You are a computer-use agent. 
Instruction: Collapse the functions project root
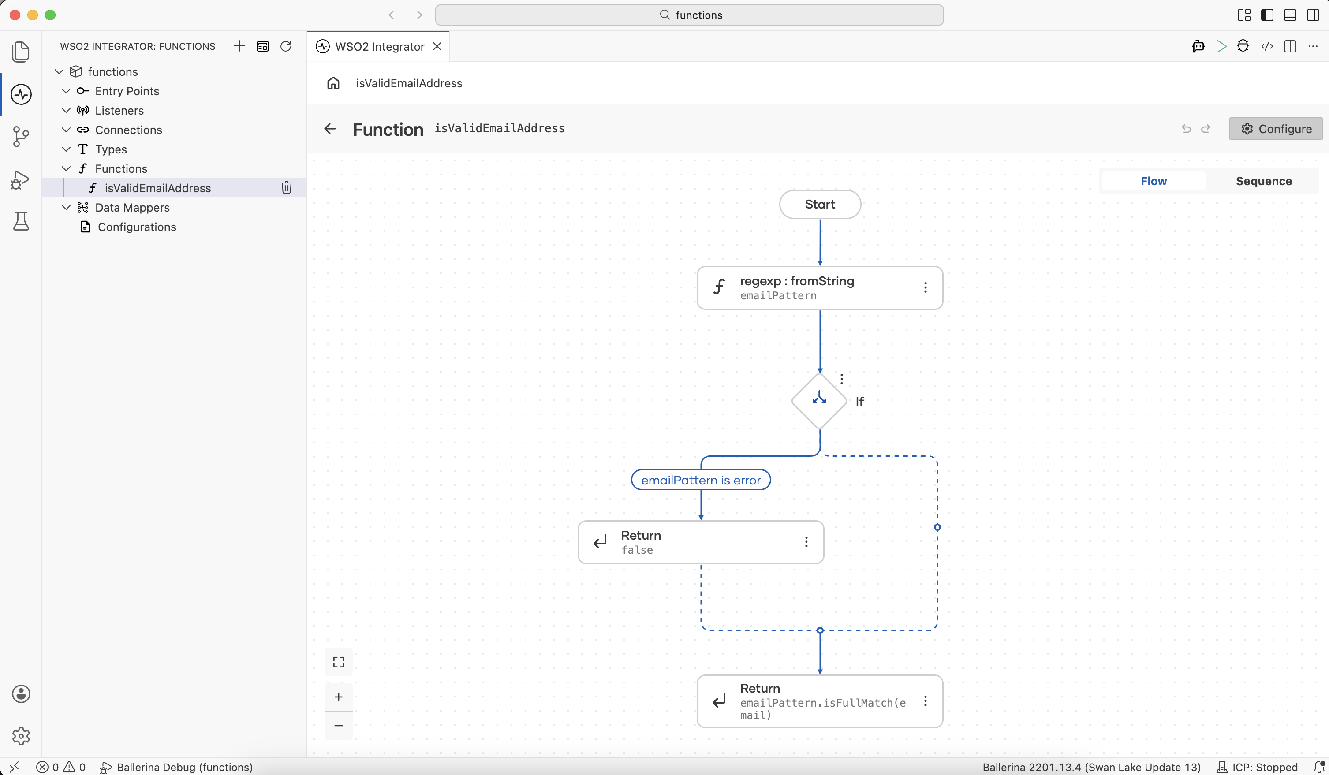[x=59, y=72]
